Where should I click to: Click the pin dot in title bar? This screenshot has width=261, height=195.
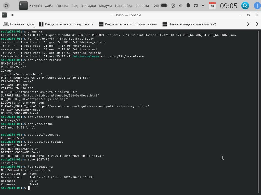click(12, 15)
